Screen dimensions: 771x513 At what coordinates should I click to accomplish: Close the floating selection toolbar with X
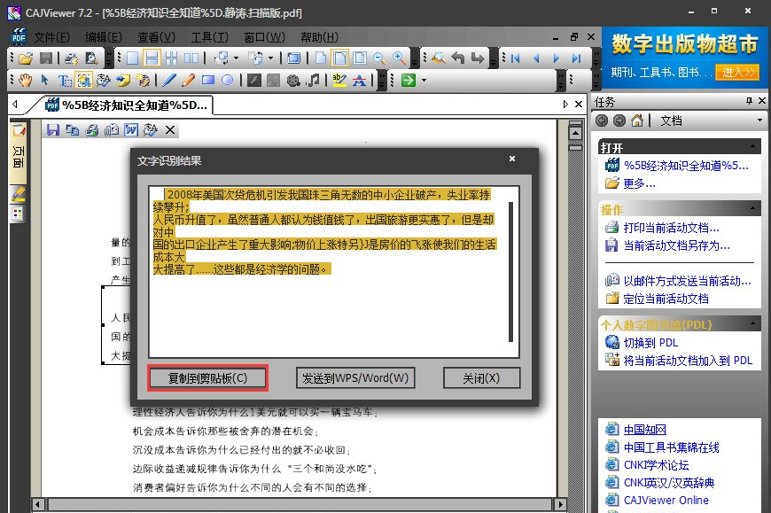170,129
